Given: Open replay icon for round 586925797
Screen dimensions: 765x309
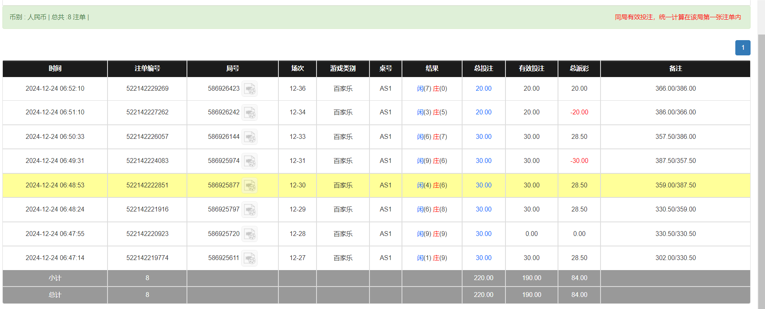Looking at the screenshot, I should [250, 209].
